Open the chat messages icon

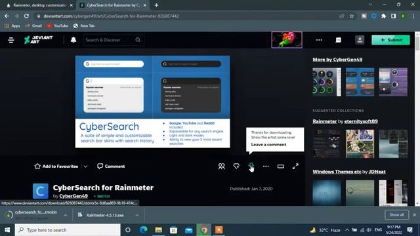pos(339,40)
